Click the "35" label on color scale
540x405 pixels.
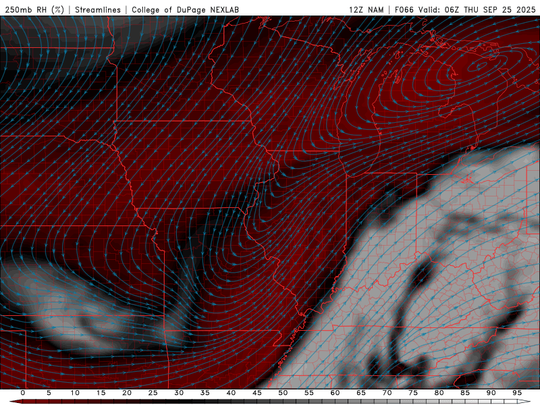tap(205, 393)
